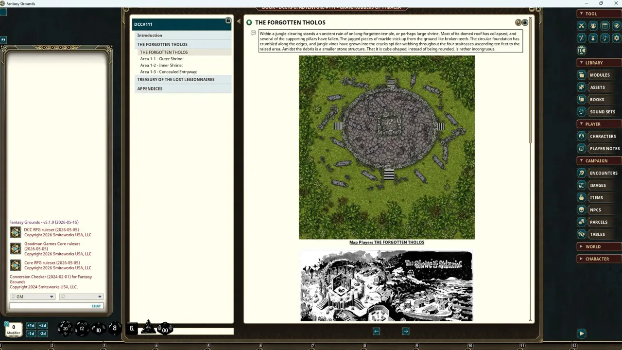Expand the CHARACTER sidebar section

pyautogui.click(x=599, y=259)
